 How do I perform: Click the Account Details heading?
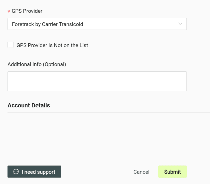pyautogui.click(x=29, y=105)
